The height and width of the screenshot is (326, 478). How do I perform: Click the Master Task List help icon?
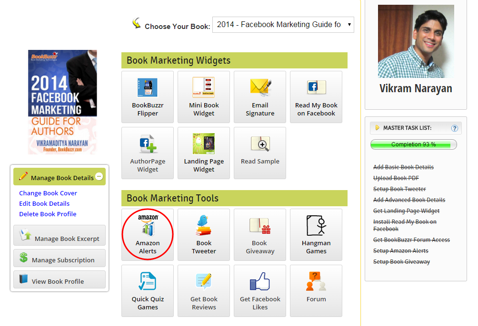pos(455,128)
